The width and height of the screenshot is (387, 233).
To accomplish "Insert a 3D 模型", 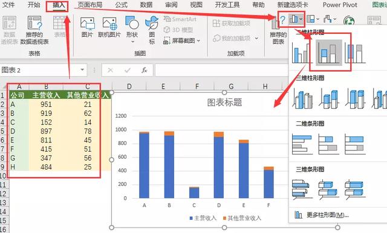I will (x=178, y=30).
